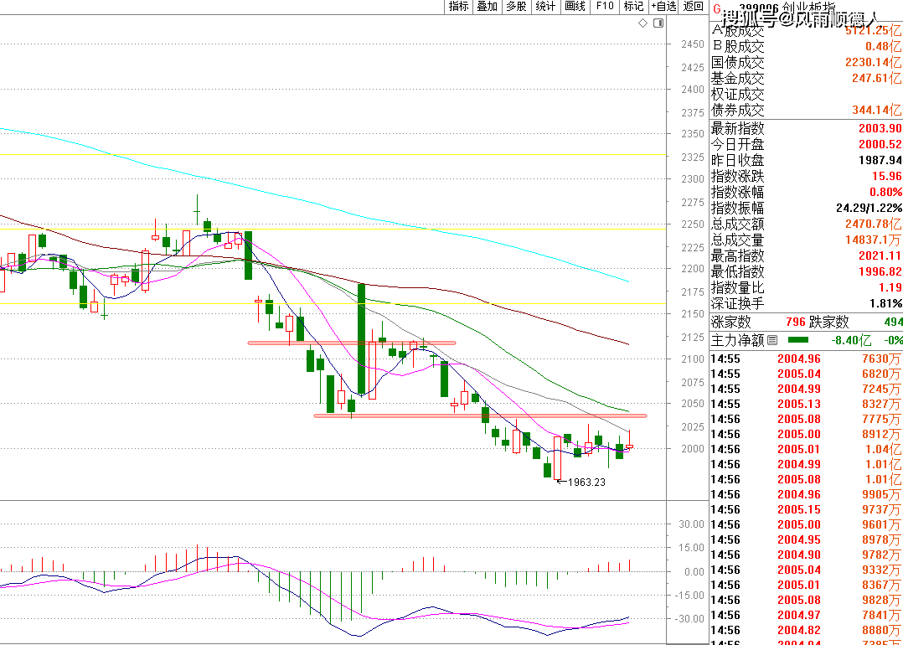Image resolution: width=903 pixels, height=645 pixels.
Task: Open the 主力净额 detail list icon
Action: [772, 340]
